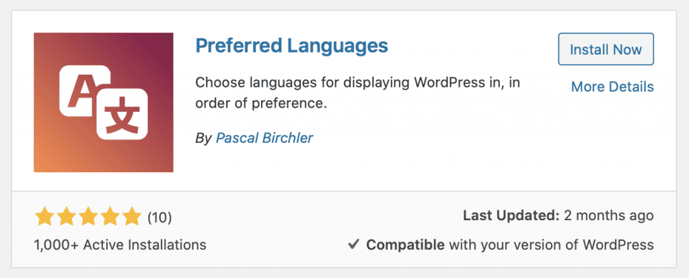This screenshot has height=278, width=689.
Task: Open the Preferred Languages plugin title
Action: coord(291,46)
